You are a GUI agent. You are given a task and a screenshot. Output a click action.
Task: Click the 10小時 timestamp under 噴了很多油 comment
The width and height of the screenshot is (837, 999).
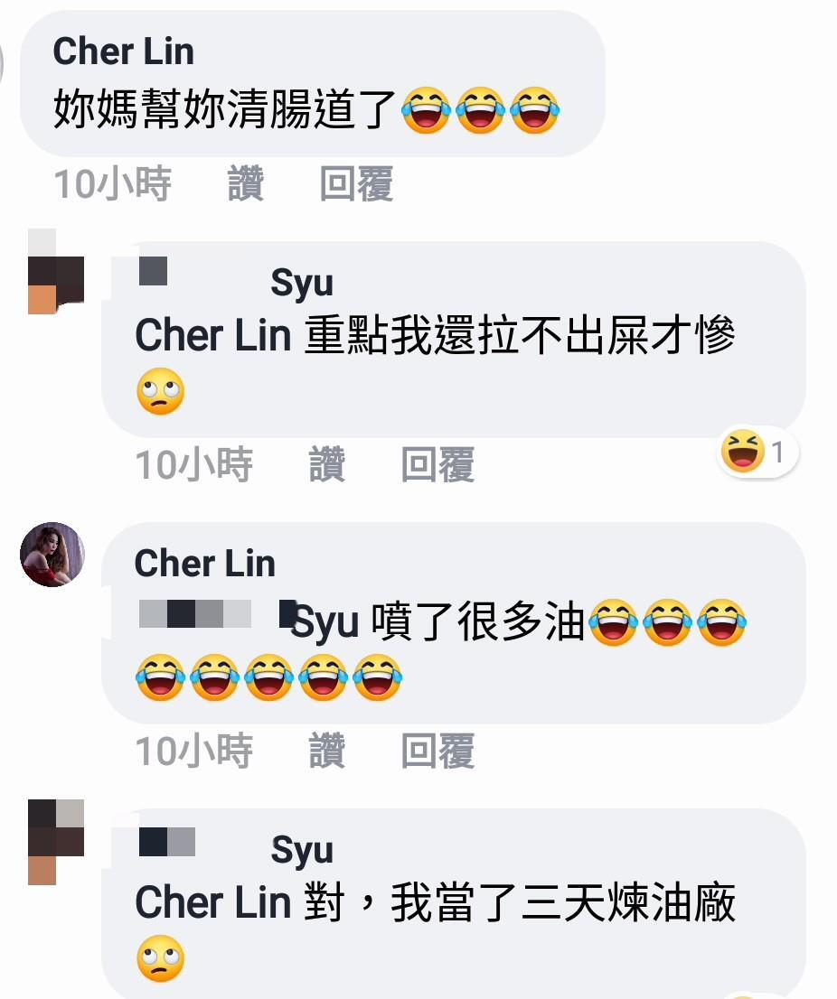(193, 751)
